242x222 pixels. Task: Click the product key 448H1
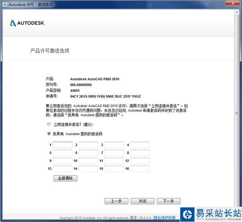[x=75, y=91]
